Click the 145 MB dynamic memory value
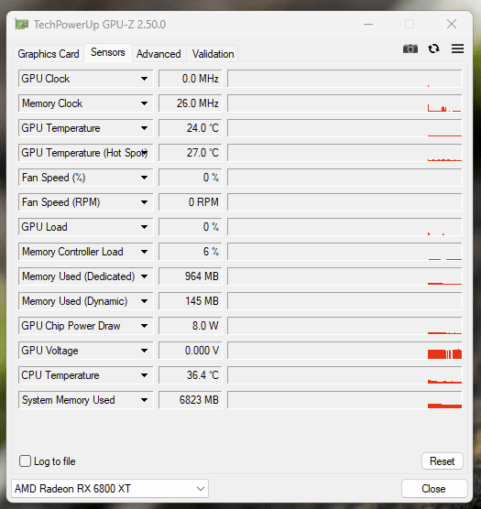This screenshot has width=481, height=509. point(191,301)
